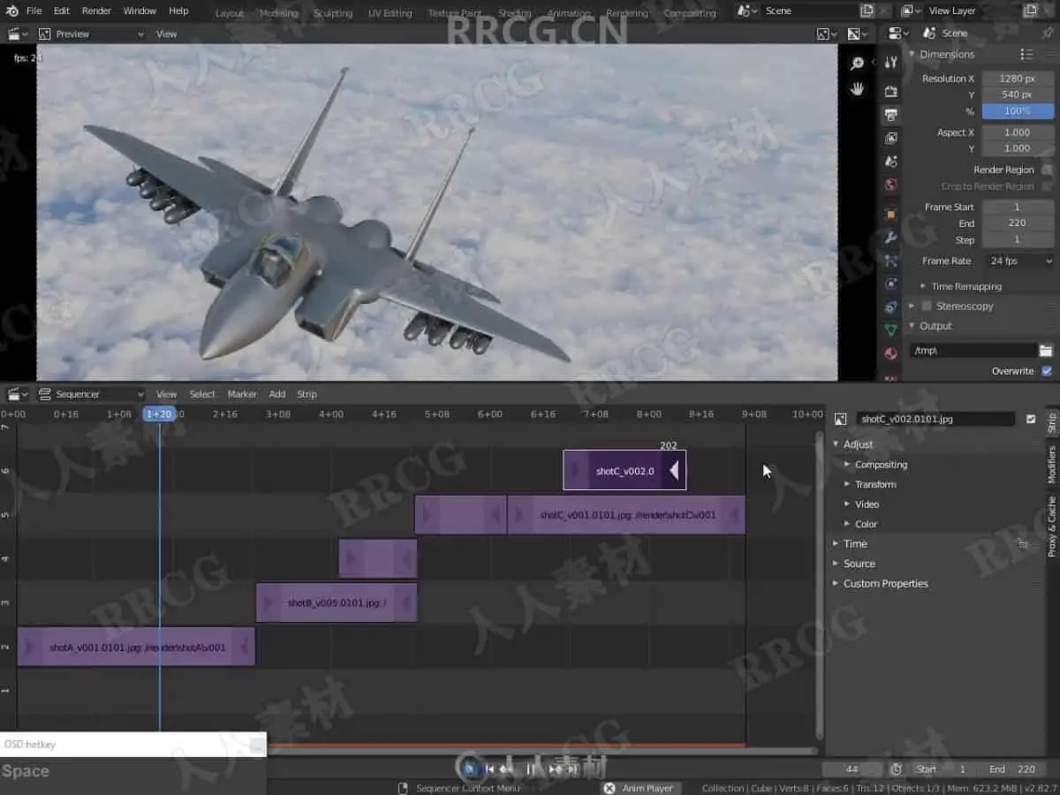This screenshot has width=1060, height=795.
Task: Expand the Time Remapping section
Action: tap(965, 286)
